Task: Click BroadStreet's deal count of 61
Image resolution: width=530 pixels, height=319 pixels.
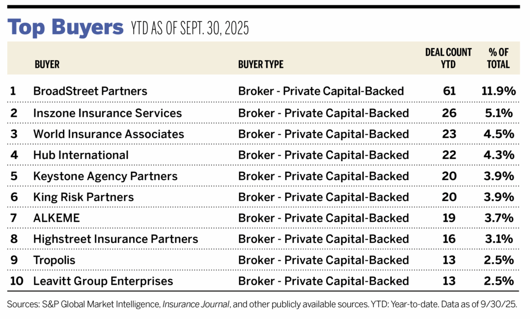Action: click(449, 91)
